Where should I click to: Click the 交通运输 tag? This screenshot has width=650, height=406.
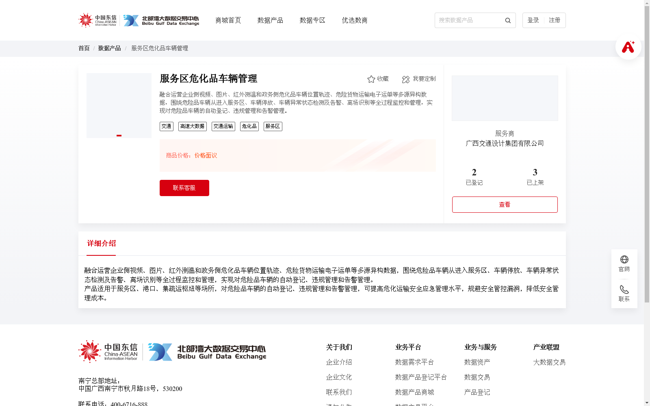(x=223, y=126)
